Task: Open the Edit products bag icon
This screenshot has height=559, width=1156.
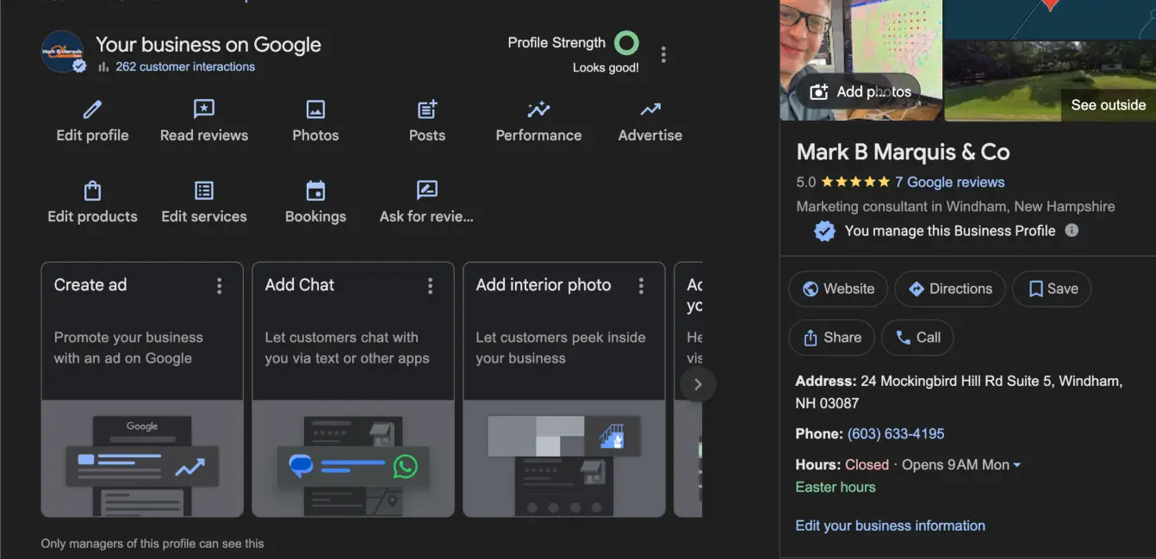Action: 92,190
